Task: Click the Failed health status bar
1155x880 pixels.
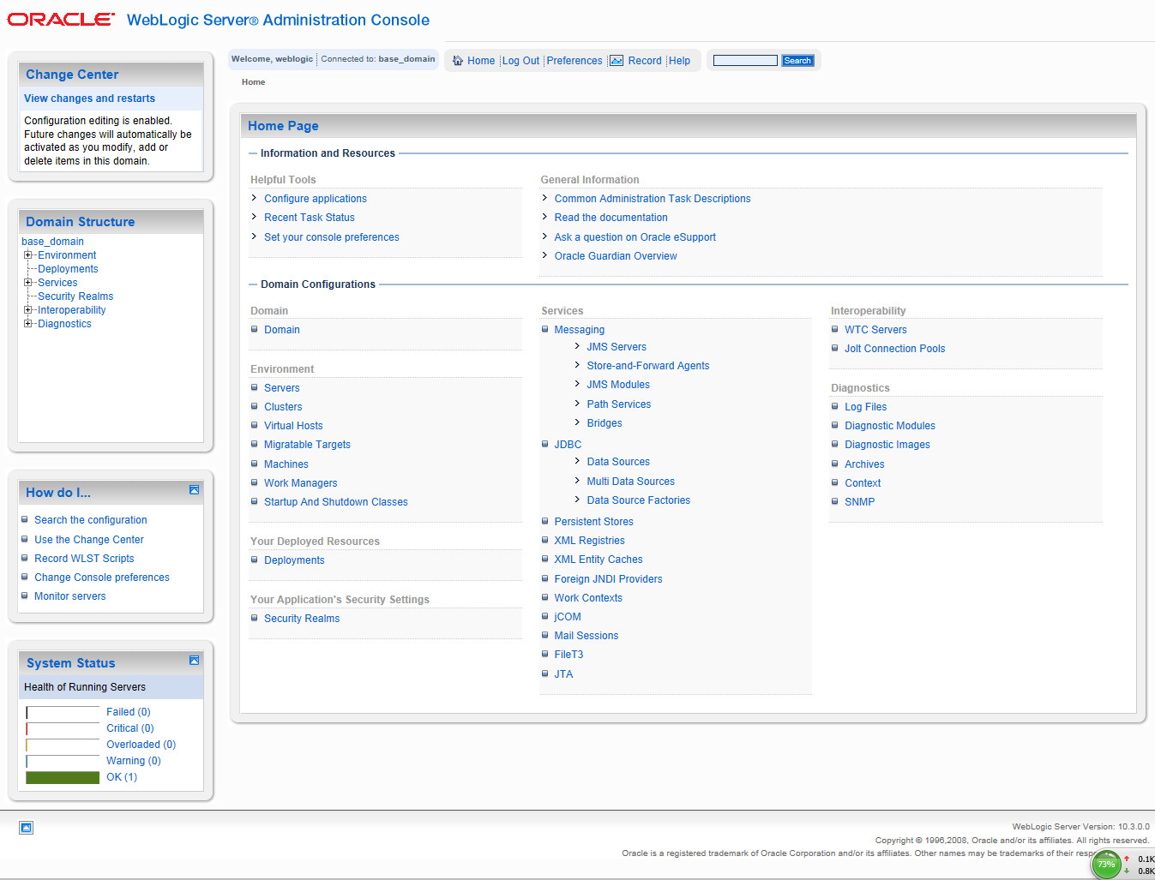Action: click(x=63, y=712)
